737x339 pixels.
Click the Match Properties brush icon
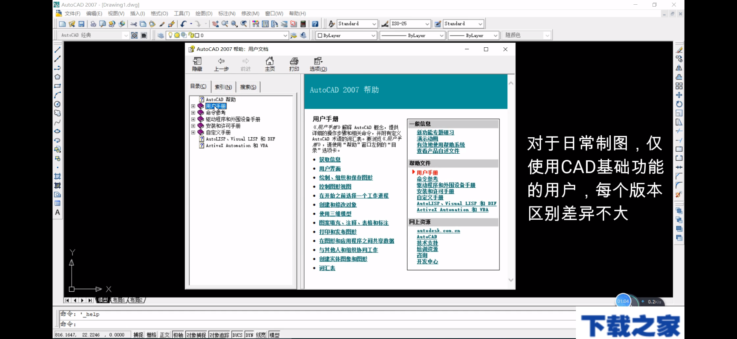(x=162, y=24)
